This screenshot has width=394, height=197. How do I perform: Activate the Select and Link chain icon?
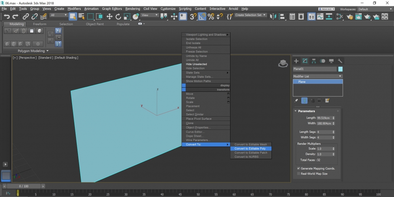click(x=26, y=17)
